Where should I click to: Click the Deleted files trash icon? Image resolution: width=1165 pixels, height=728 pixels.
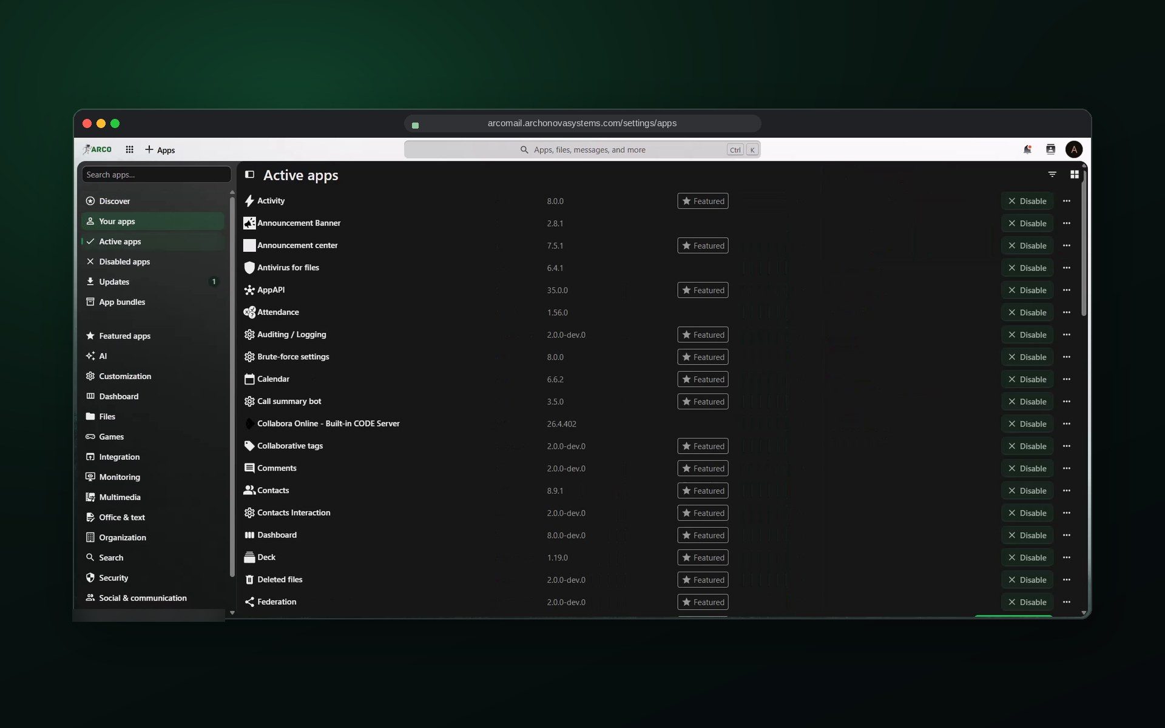tap(249, 580)
